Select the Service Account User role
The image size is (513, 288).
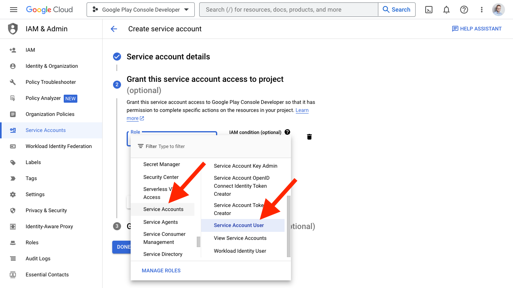coord(238,225)
